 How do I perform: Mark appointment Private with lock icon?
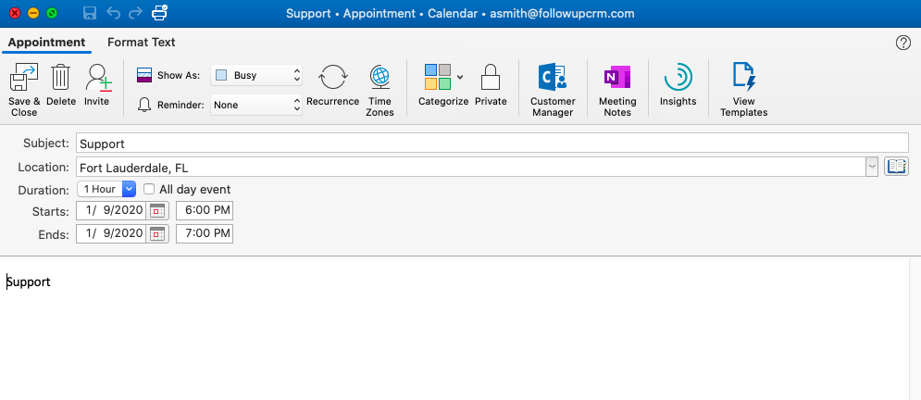491,77
